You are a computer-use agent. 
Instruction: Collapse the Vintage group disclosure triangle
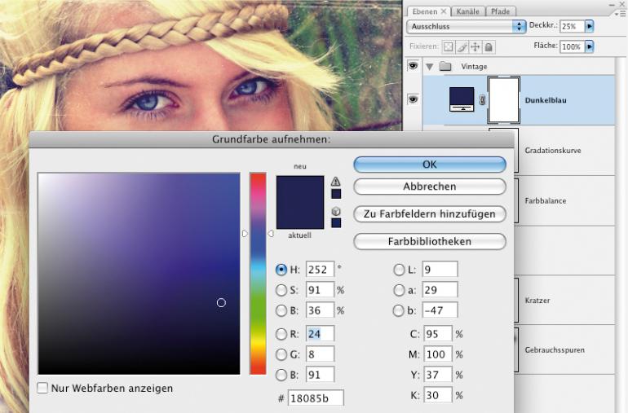pos(429,67)
